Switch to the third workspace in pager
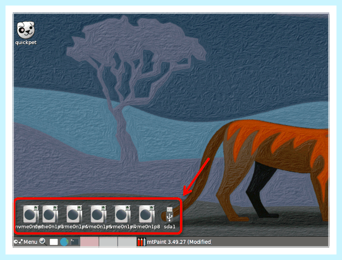 coord(127,242)
